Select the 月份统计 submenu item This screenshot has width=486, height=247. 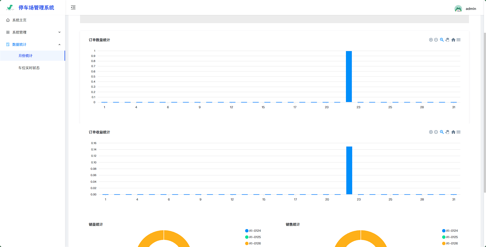pos(33,56)
